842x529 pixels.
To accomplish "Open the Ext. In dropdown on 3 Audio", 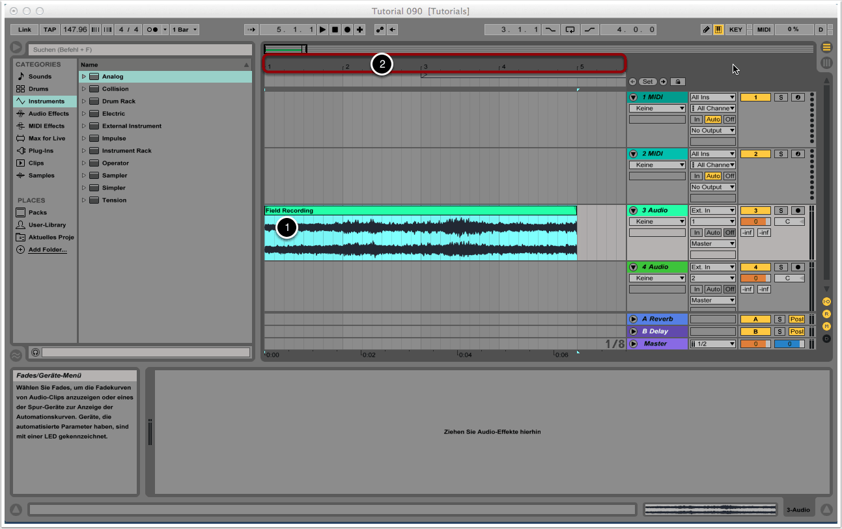I will [x=713, y=211].
